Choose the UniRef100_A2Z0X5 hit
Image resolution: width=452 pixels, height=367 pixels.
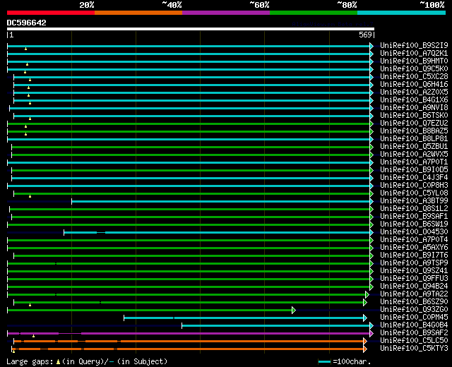414,92
